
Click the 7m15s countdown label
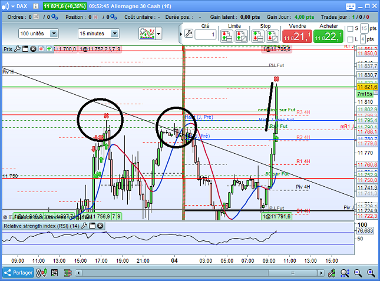pos(365,94)
